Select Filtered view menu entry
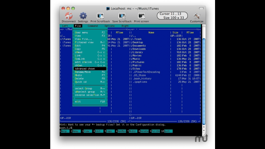Screen dimensions: 265x149 point(90,42)
